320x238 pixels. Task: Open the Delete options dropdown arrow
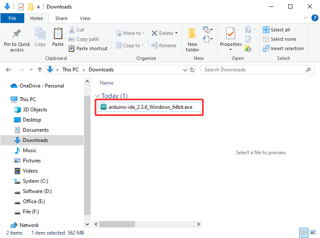(176, 33)
